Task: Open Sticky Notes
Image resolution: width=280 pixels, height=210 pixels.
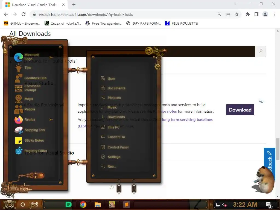Action: coord(30,140)
